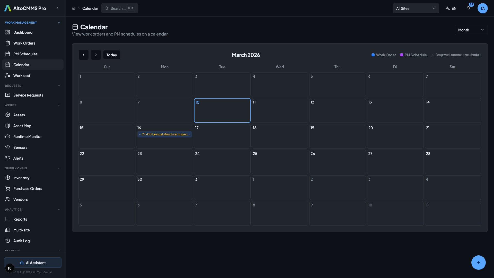Screen dimensions: 494x278
Task: Open the Dashboard from the sidebar
Action: click(x=23, y=32)
